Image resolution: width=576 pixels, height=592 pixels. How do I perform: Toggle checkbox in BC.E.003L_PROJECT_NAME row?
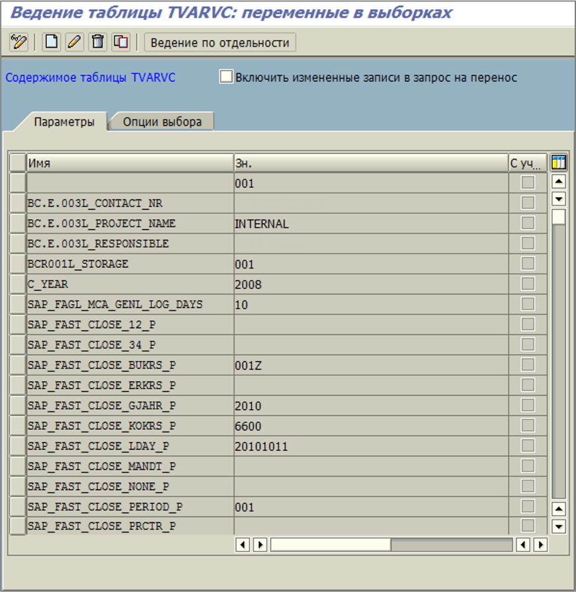528,223
